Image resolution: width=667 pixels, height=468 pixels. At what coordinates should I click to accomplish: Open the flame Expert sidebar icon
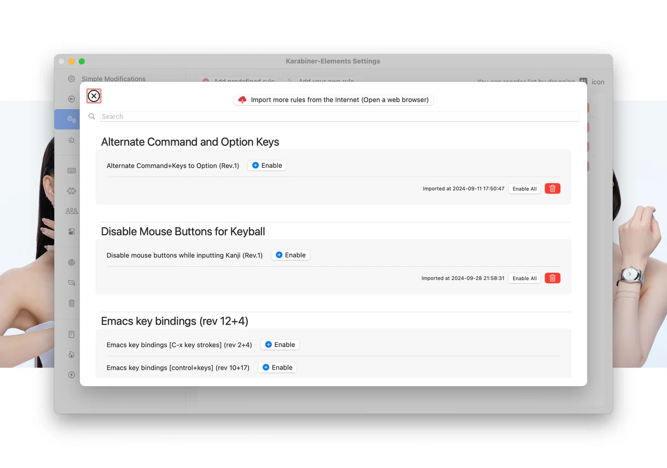[x=72, y=355]
